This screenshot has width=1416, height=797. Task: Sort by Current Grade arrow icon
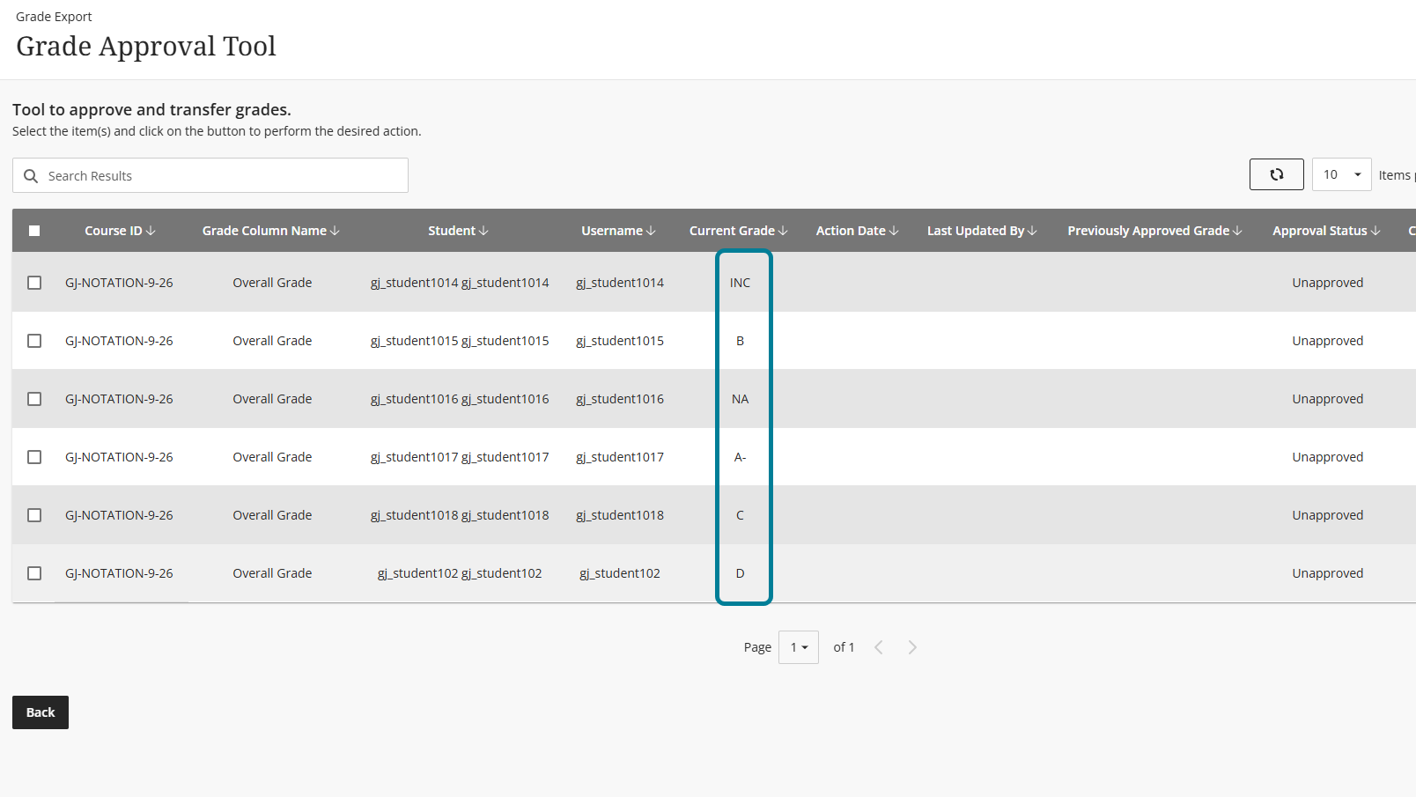click(783, 231)
